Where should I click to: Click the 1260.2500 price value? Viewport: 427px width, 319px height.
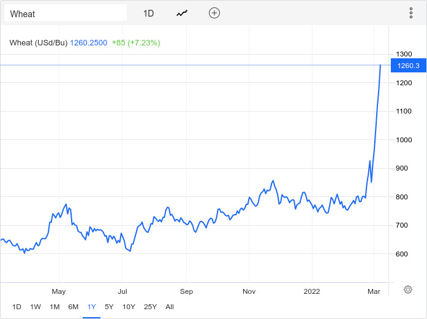[x=88, y=43]
